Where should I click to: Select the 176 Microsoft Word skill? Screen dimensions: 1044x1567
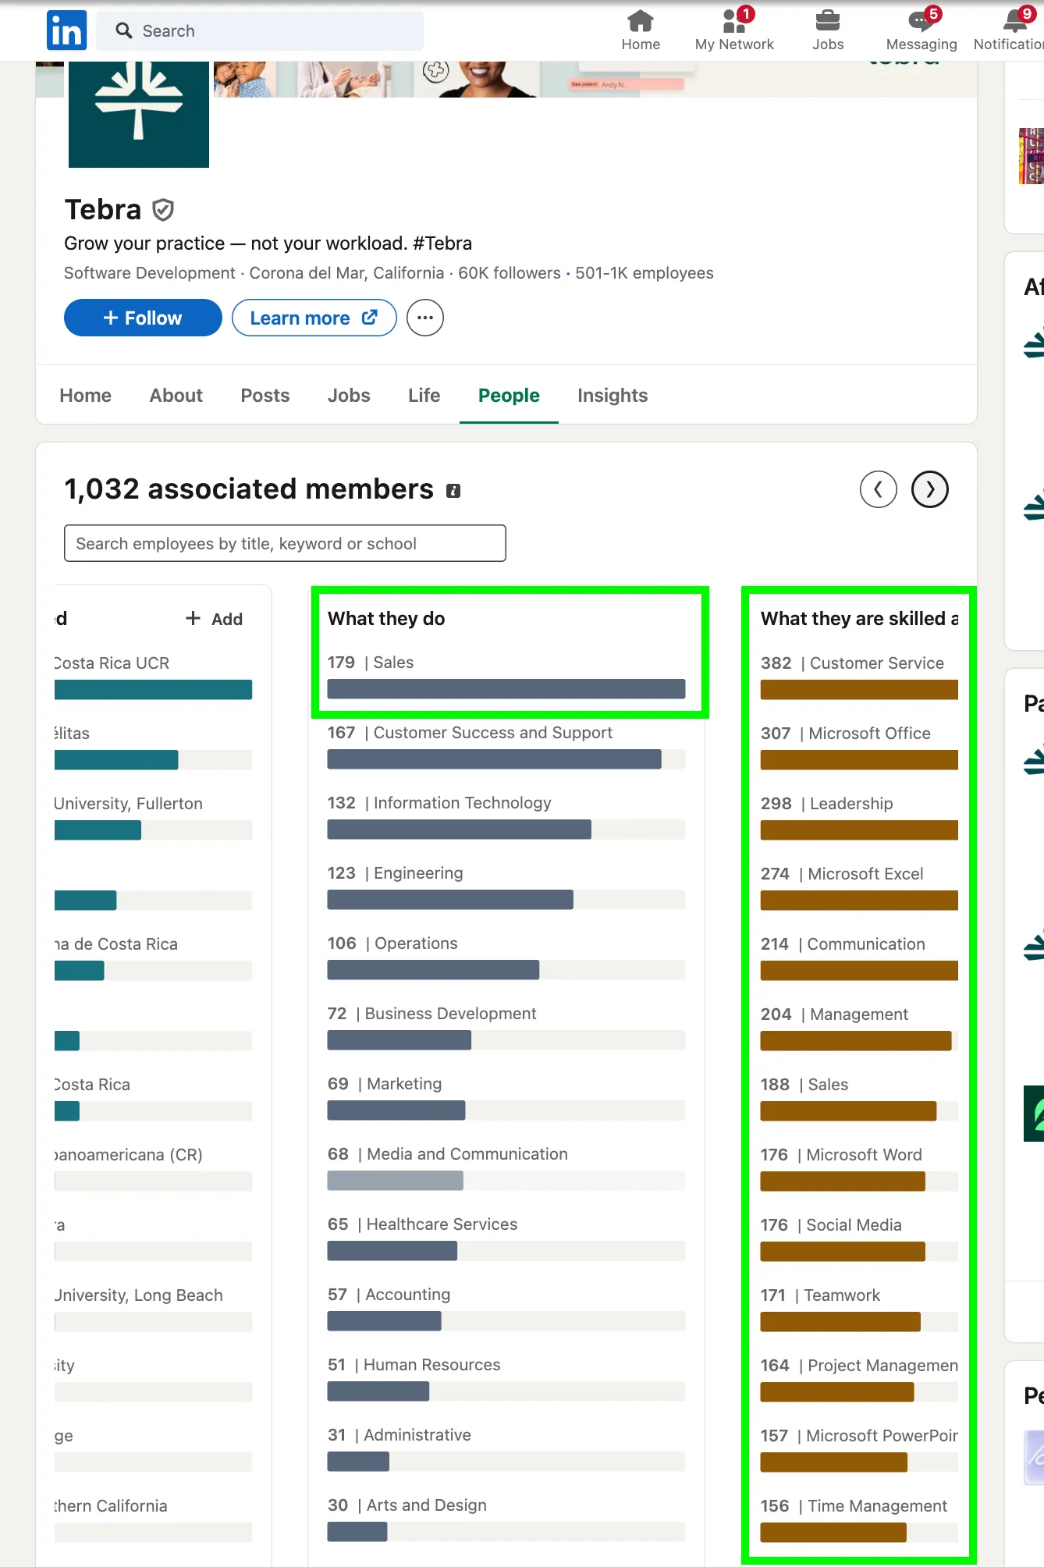tap(859, 1167)
